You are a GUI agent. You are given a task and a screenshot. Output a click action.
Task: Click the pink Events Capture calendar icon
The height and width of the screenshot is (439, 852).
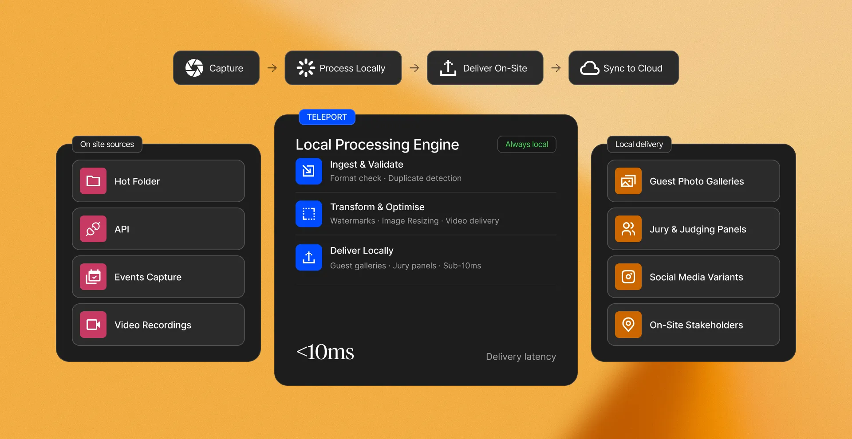click(x=93, y=277)
